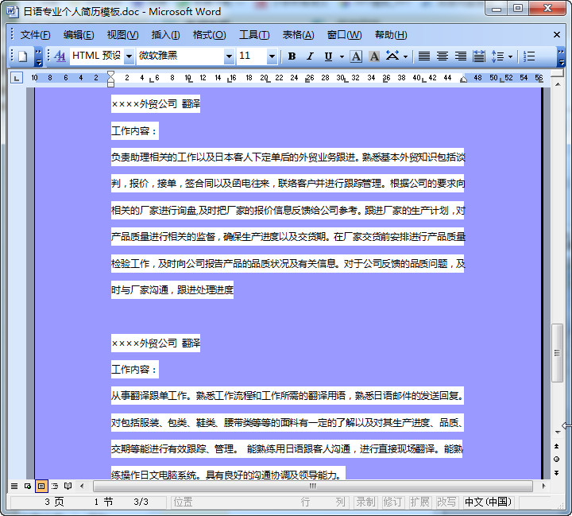Click the tab stop type selector on ruler
This screenshot has height=516, width=572.
click(x=17, y=78)
